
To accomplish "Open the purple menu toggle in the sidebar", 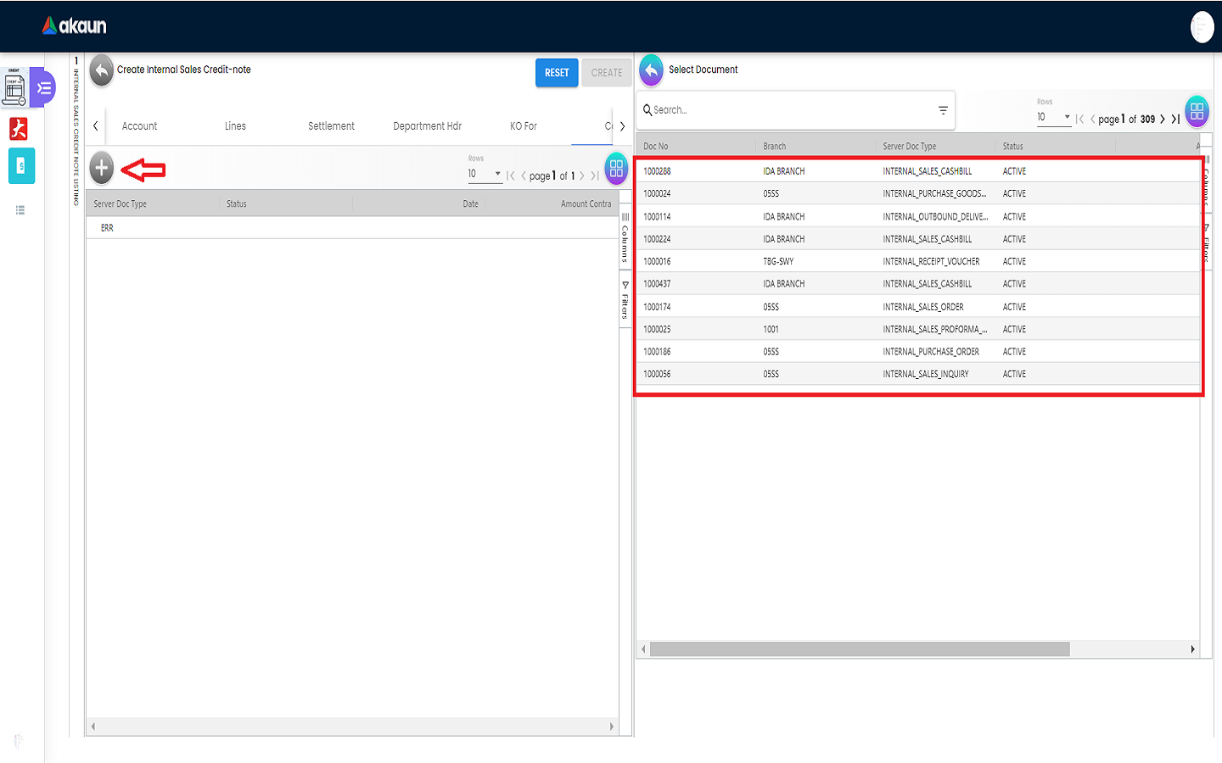I will pyautogui.click(x=43, y=88).
